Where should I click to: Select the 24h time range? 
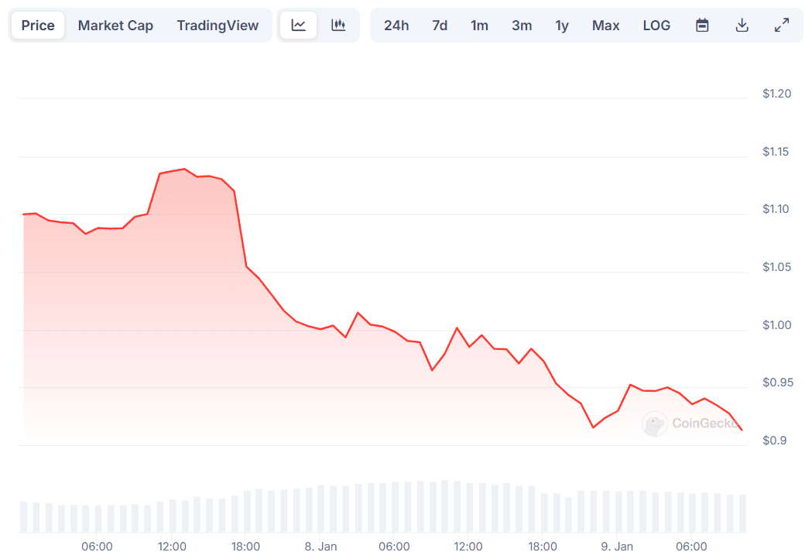[x=396, y=26]
